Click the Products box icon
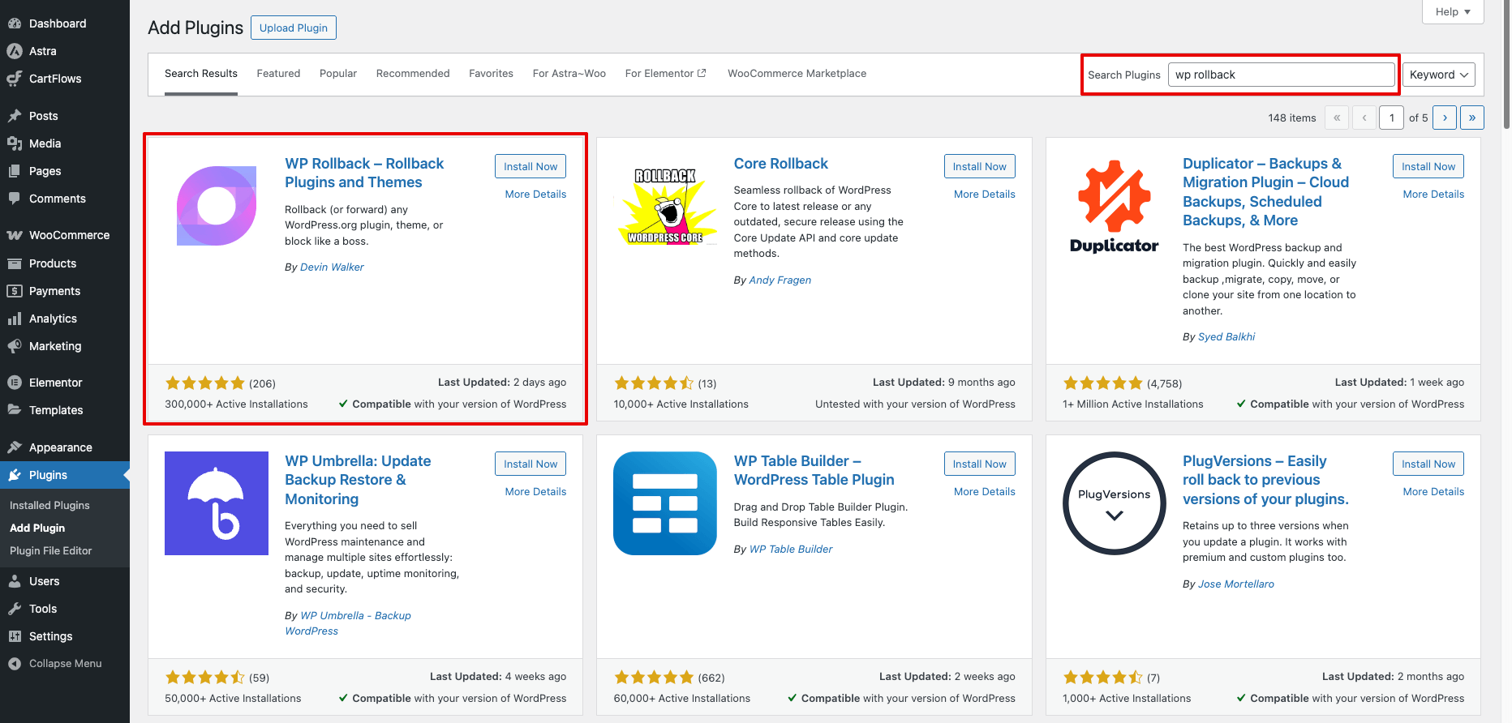 click(x=15, y=263)
